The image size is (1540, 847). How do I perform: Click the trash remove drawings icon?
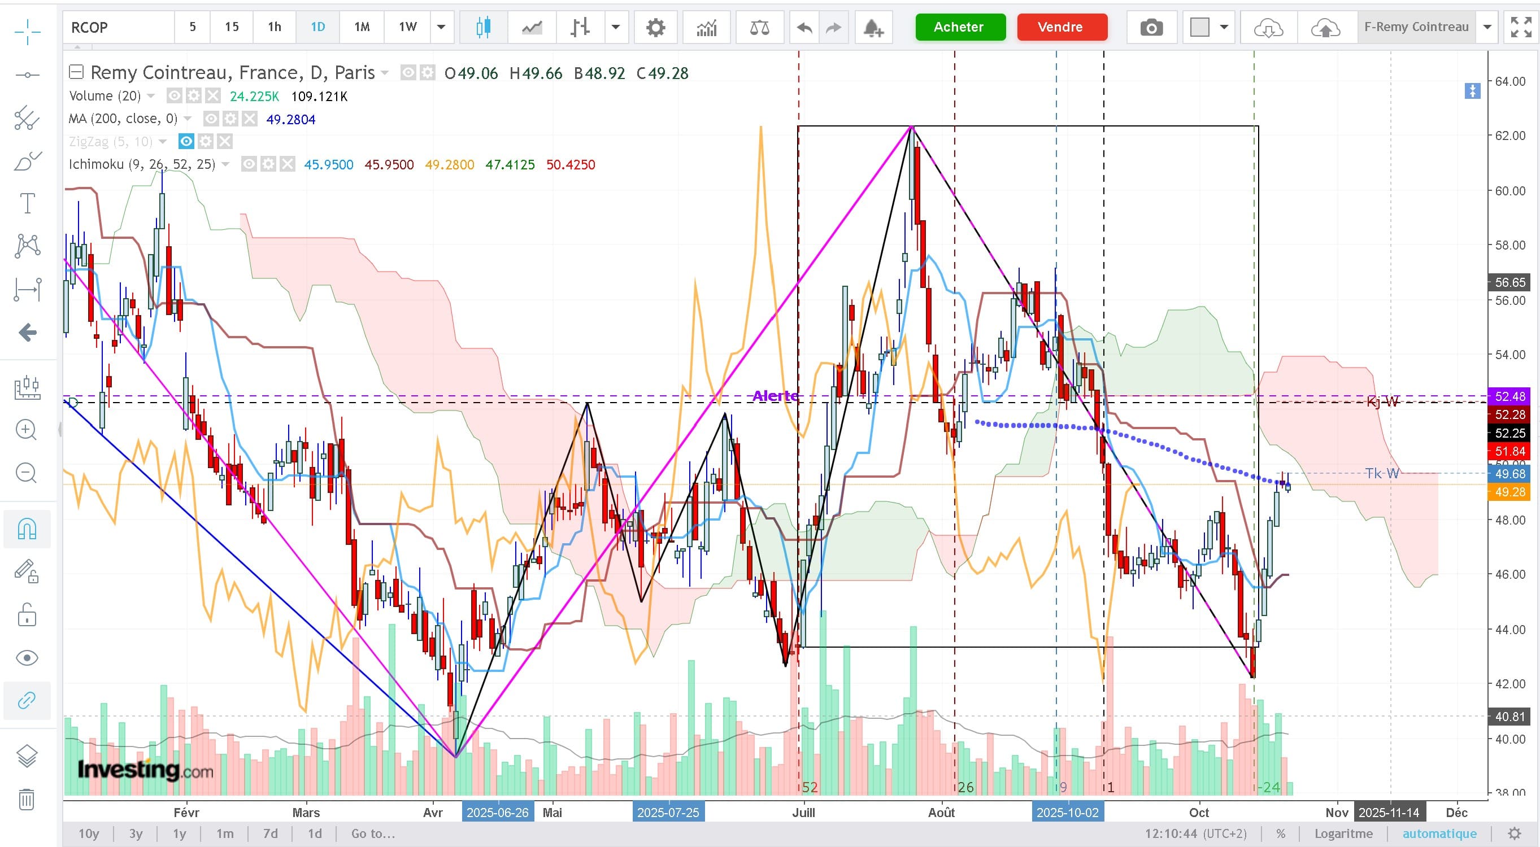point(27,799)
